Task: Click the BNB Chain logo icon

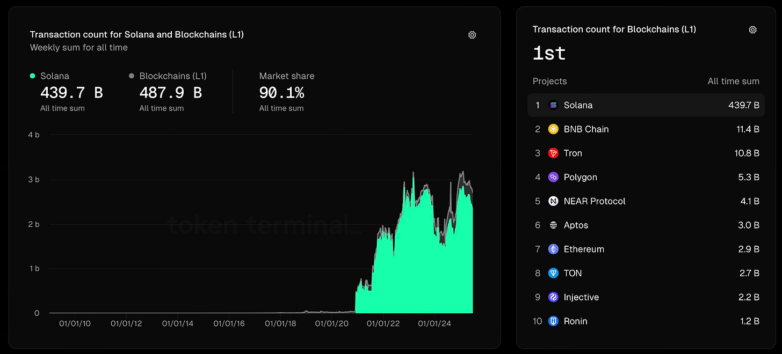Action: click(553, 129)
